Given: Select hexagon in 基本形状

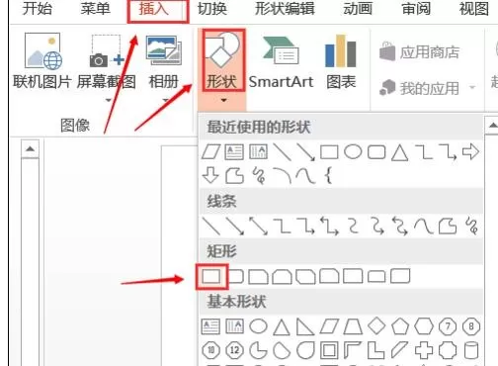Looking at the screenshot, I should coord(424,326).
